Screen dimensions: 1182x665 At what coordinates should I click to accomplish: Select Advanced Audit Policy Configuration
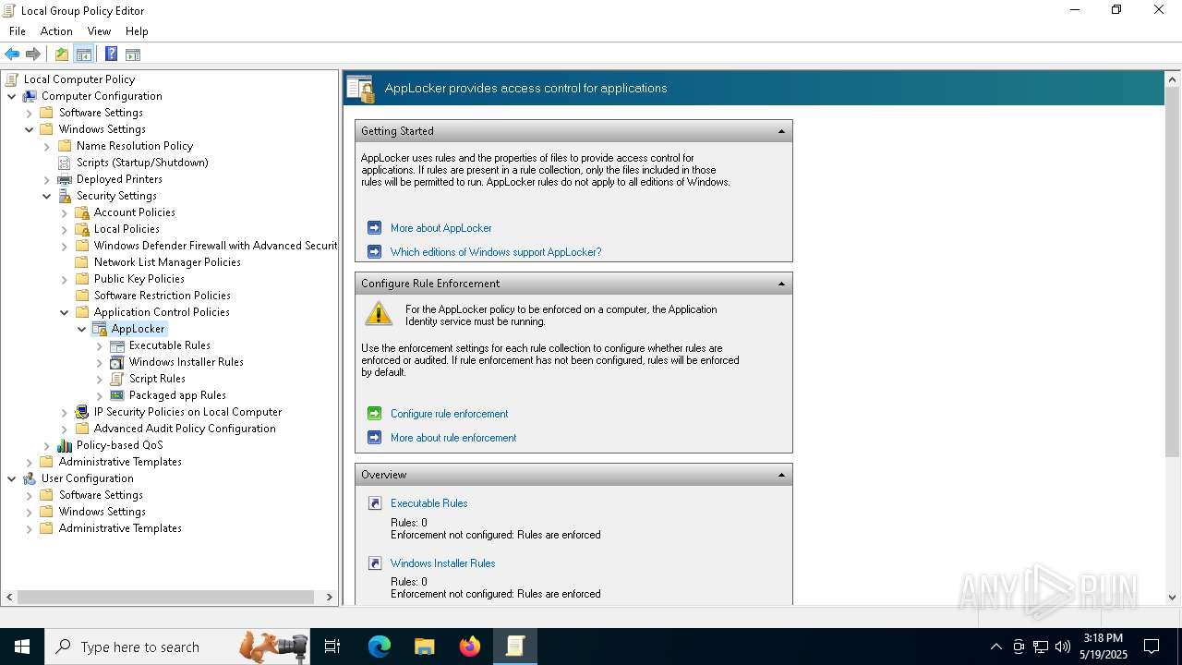point(185,429)
